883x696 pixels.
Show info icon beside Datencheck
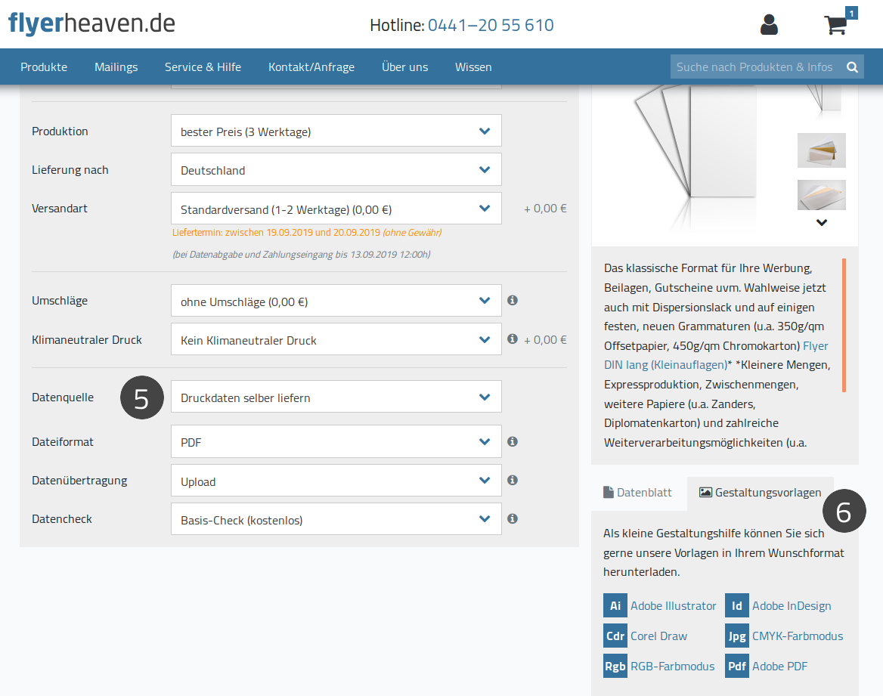point(512,518)
